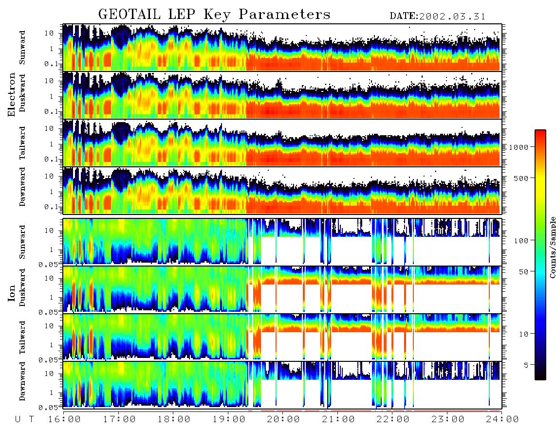
Task: Select the Ion Dawnward spectrogram panel
Action: 282,385
